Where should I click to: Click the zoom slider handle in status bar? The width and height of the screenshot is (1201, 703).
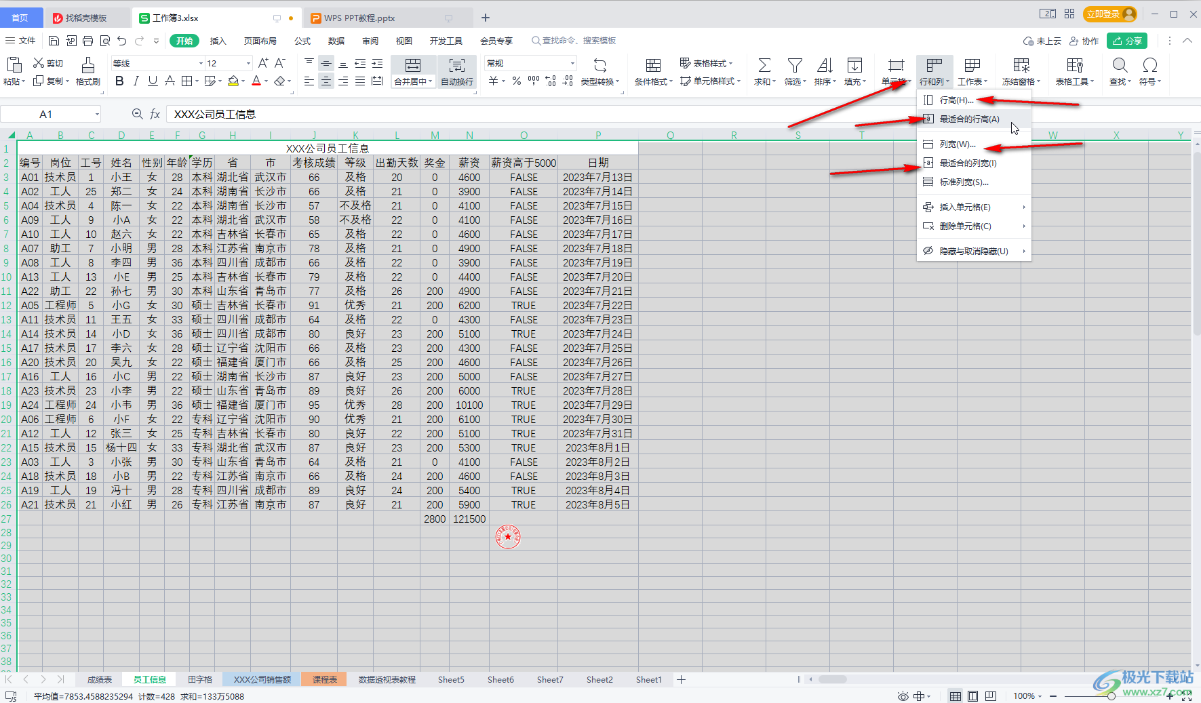click(x=1111, y=696)
